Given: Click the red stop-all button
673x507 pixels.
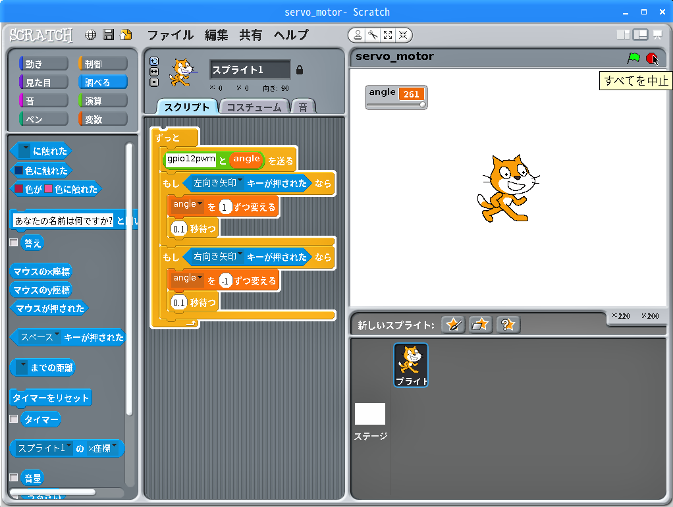Looking at the screenshot, I should tap(651, 58).
